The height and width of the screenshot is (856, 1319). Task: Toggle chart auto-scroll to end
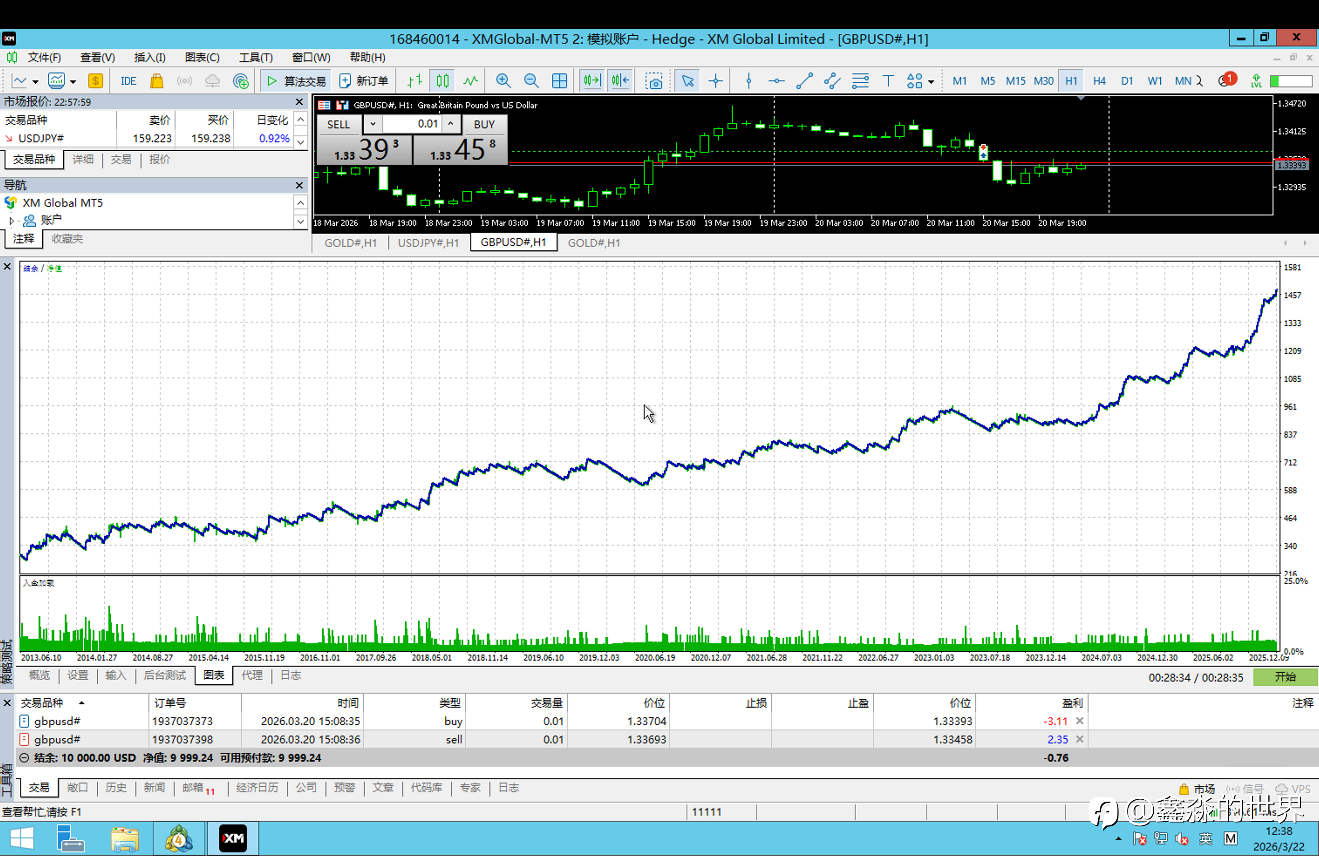(591, 81)
